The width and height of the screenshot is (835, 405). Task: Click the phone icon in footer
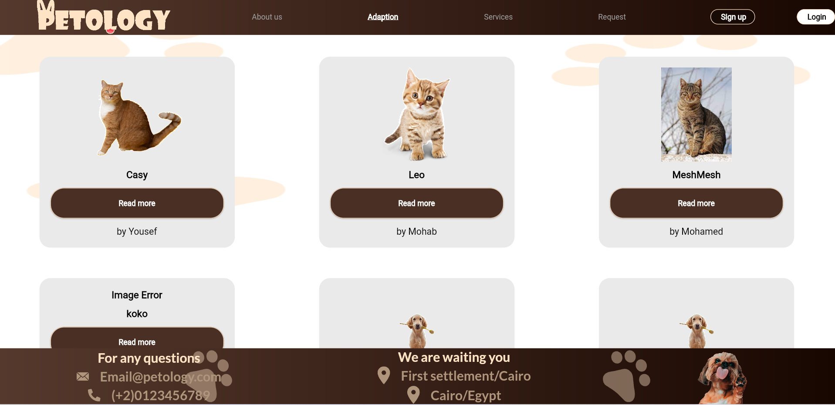click(94, 395)
